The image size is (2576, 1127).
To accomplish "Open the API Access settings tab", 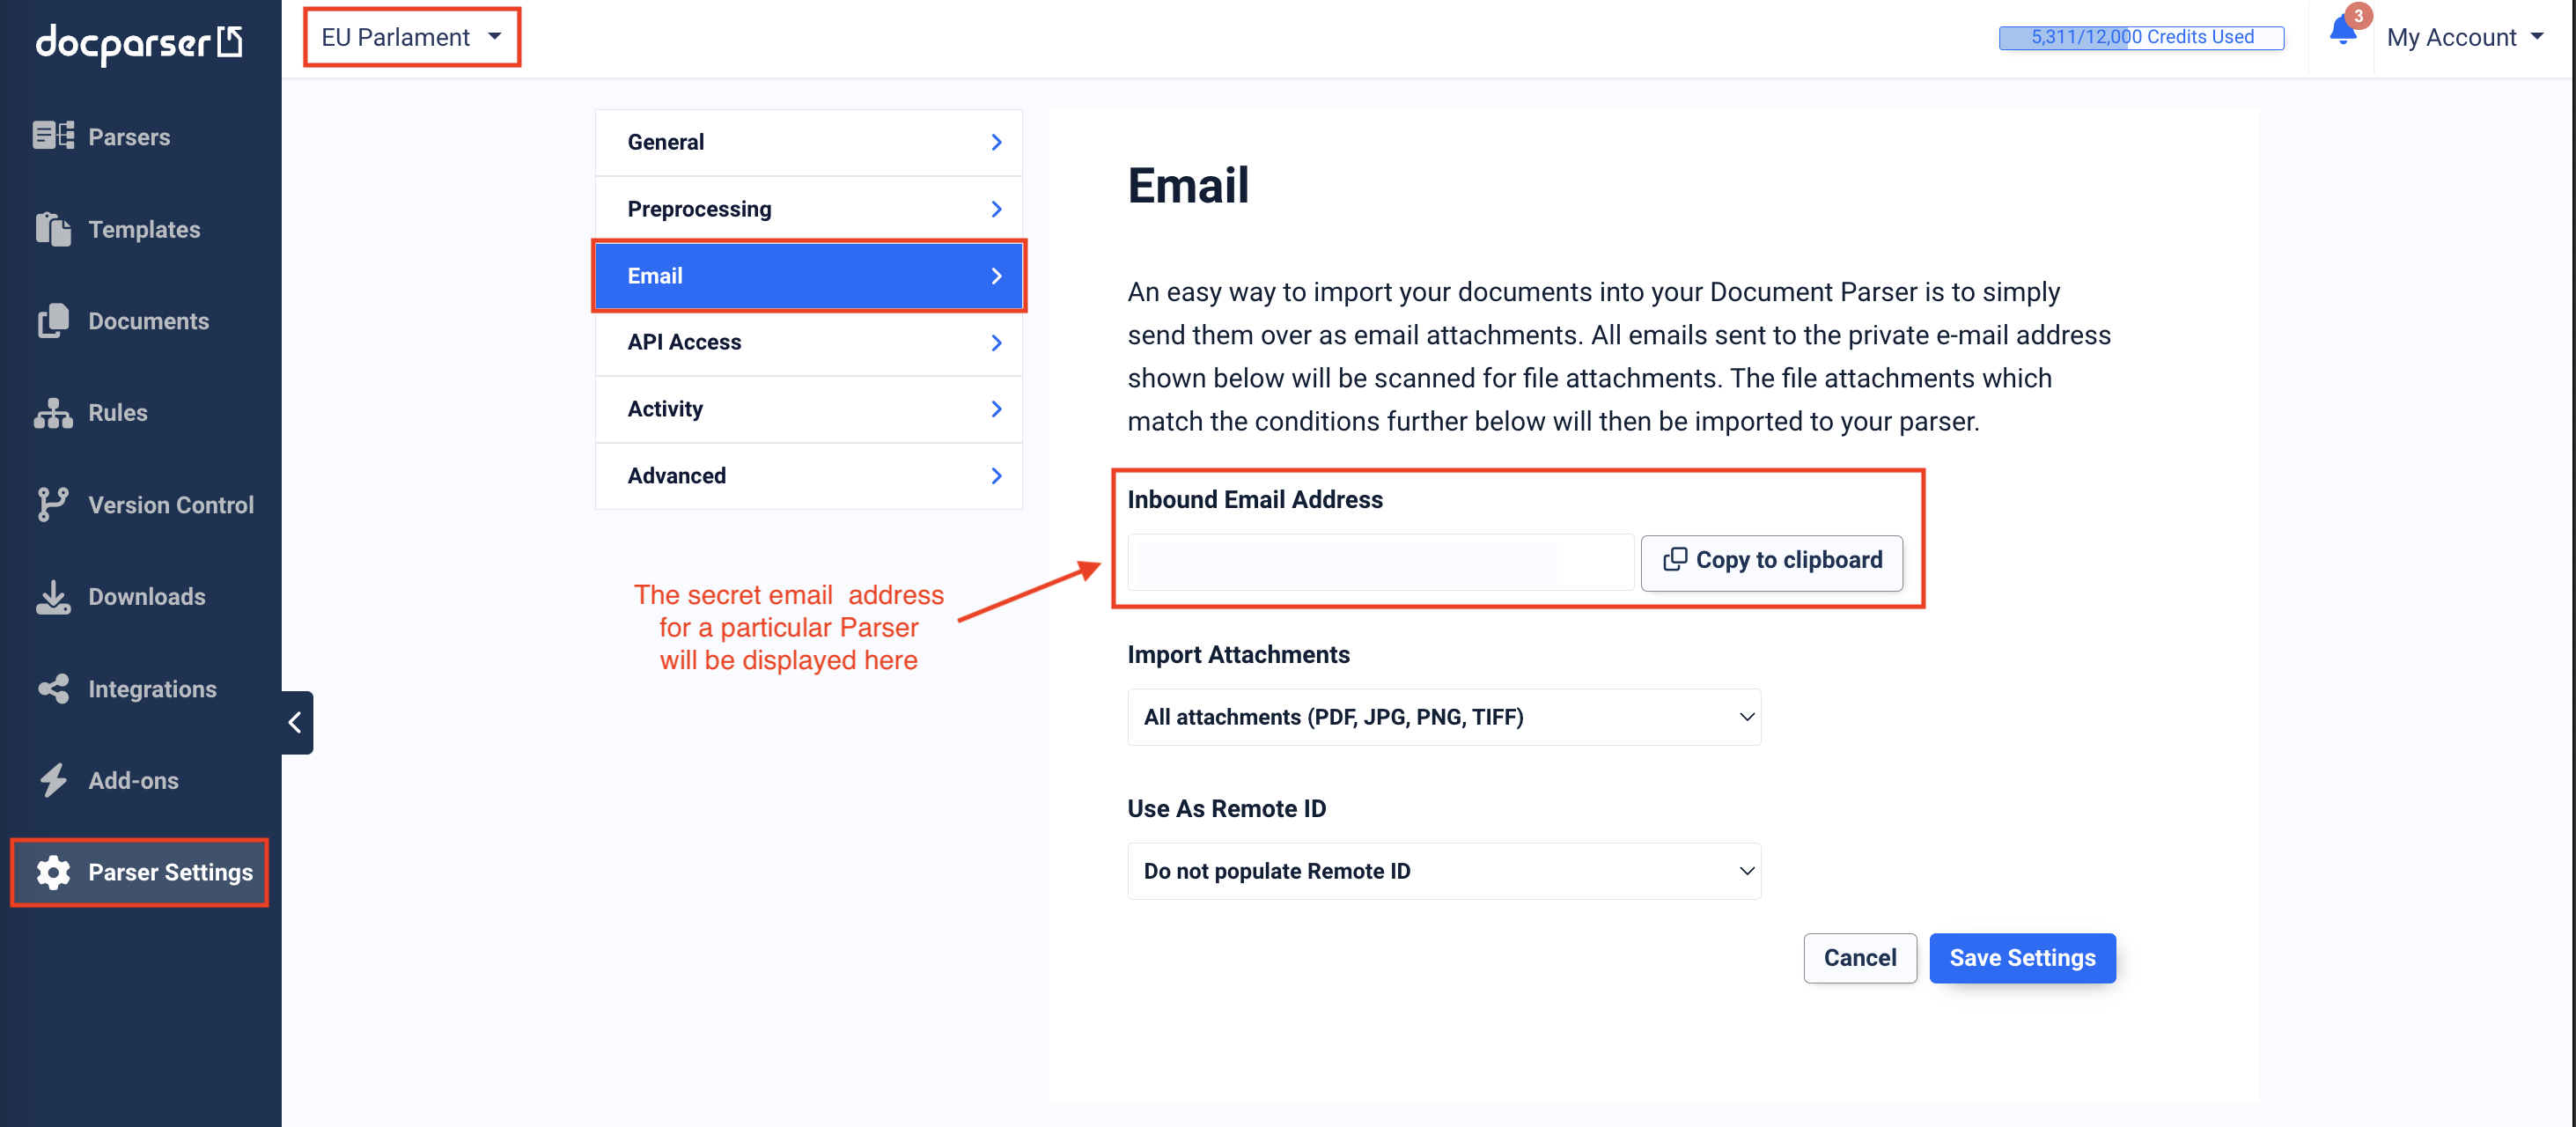I will click(808, 342).
